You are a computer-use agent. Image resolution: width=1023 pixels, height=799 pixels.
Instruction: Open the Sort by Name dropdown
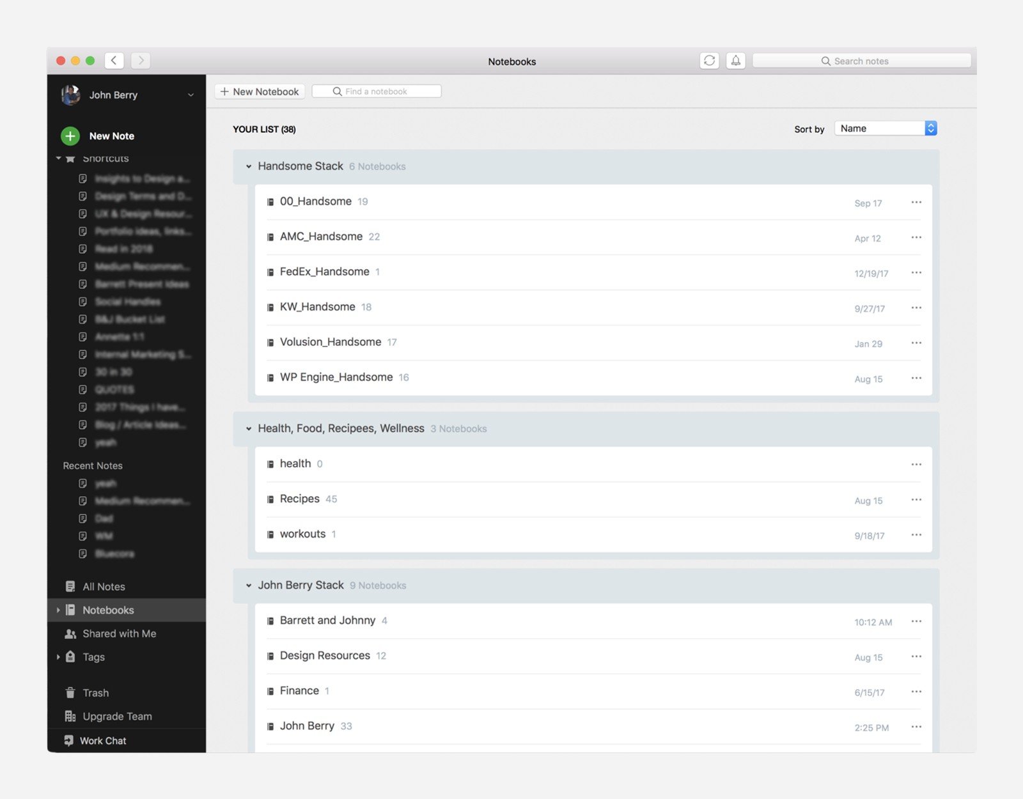(886, 128)
